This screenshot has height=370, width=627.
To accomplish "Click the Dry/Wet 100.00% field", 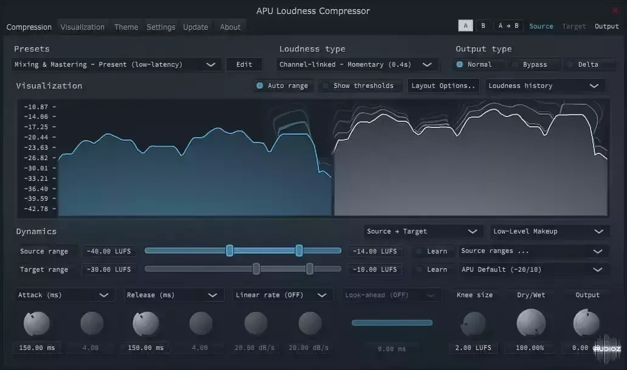I will pos(530,348).
